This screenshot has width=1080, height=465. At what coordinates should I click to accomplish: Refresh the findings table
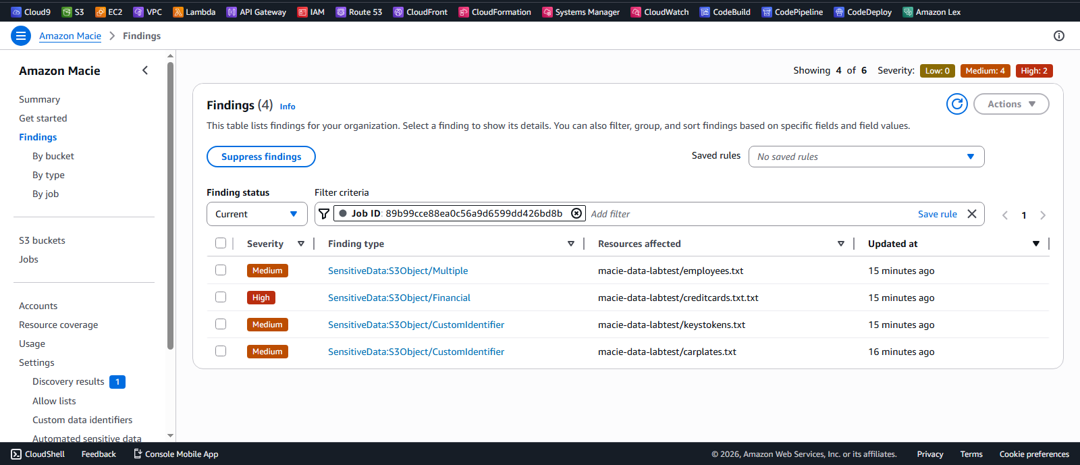[957, 104]
